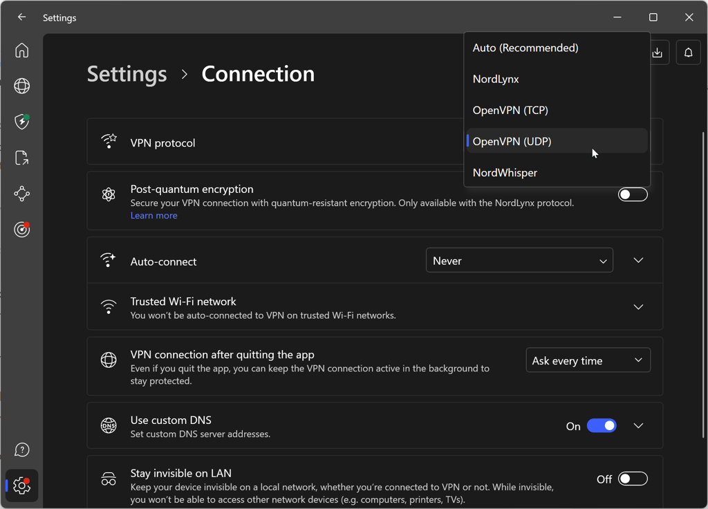Click the Trusted Wi-Fi network title

click(183, 302)
